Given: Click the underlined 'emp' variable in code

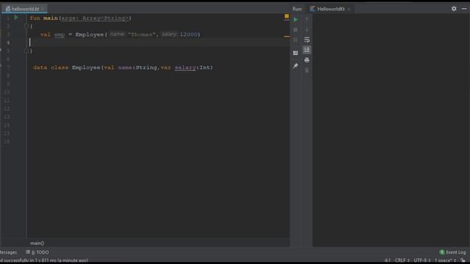Looking at the screenshot, I should click(x=59, y=34).
